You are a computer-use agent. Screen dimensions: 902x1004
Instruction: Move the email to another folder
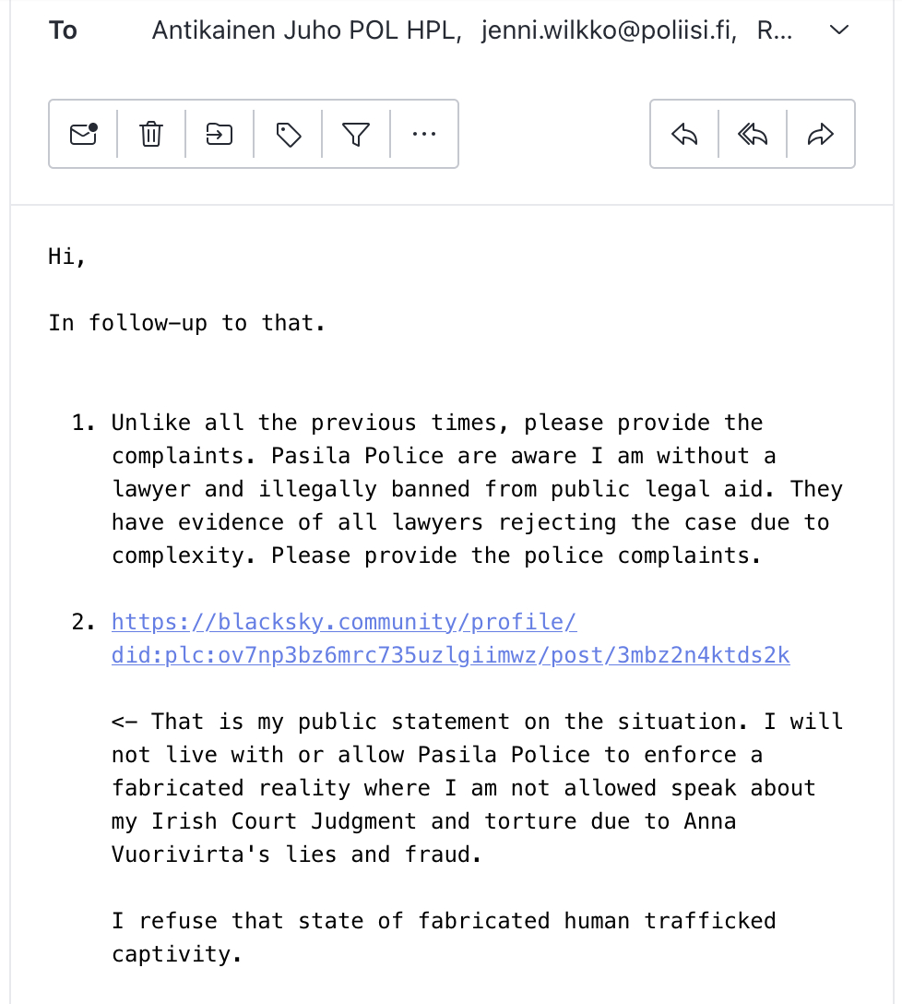(220, 135)
